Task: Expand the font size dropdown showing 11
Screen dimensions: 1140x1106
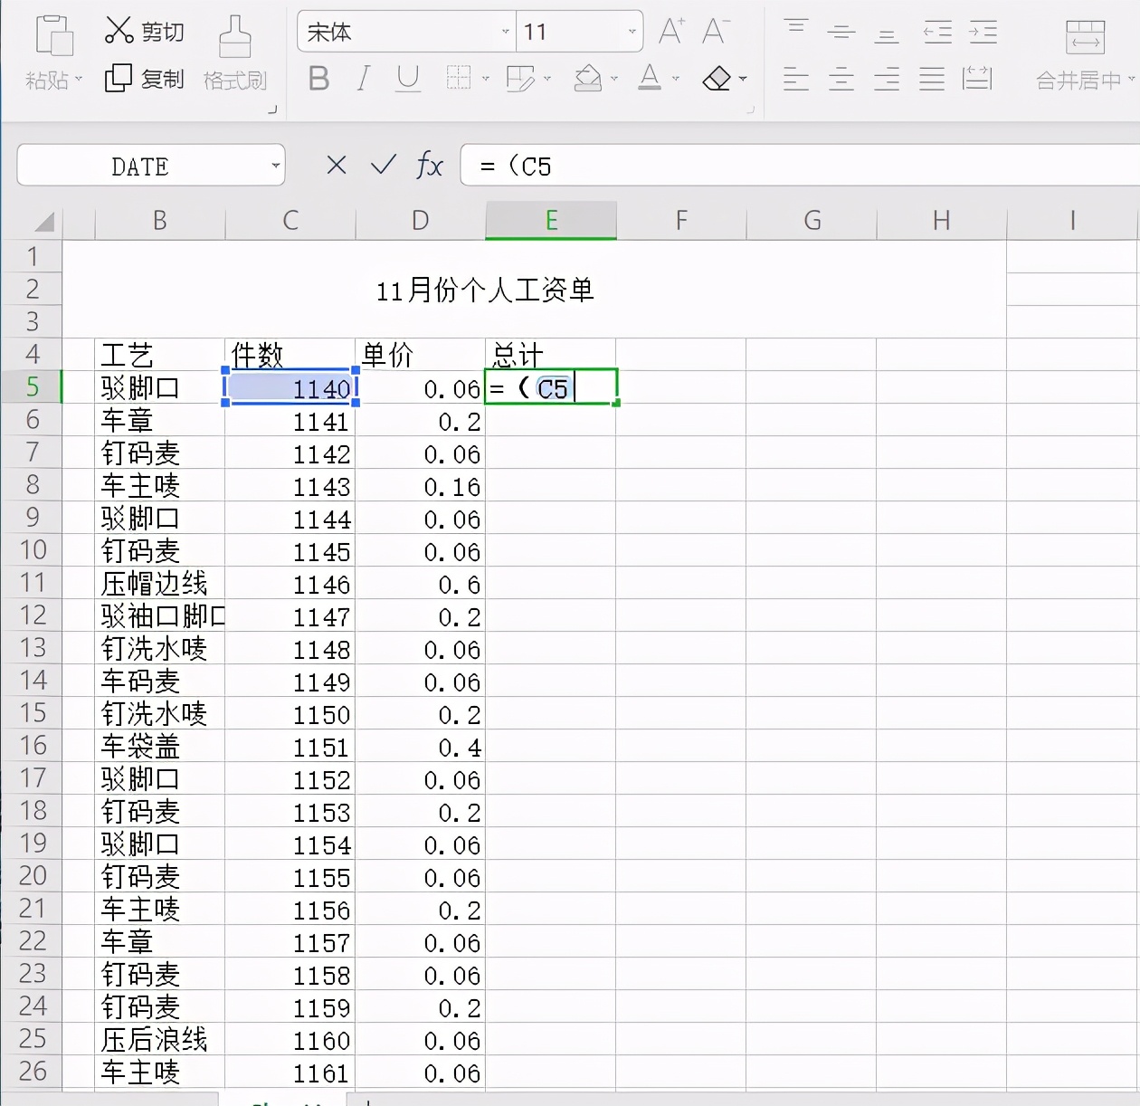Action: (632, 32)
